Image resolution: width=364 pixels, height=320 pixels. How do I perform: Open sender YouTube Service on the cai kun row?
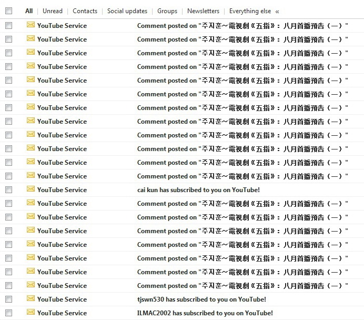pos(62,189)
